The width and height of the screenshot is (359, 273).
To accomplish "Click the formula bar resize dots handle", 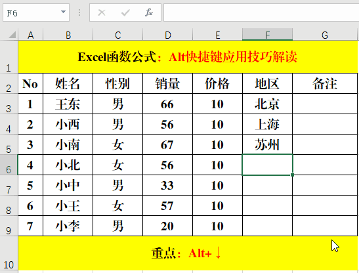I will pos(79,12).
